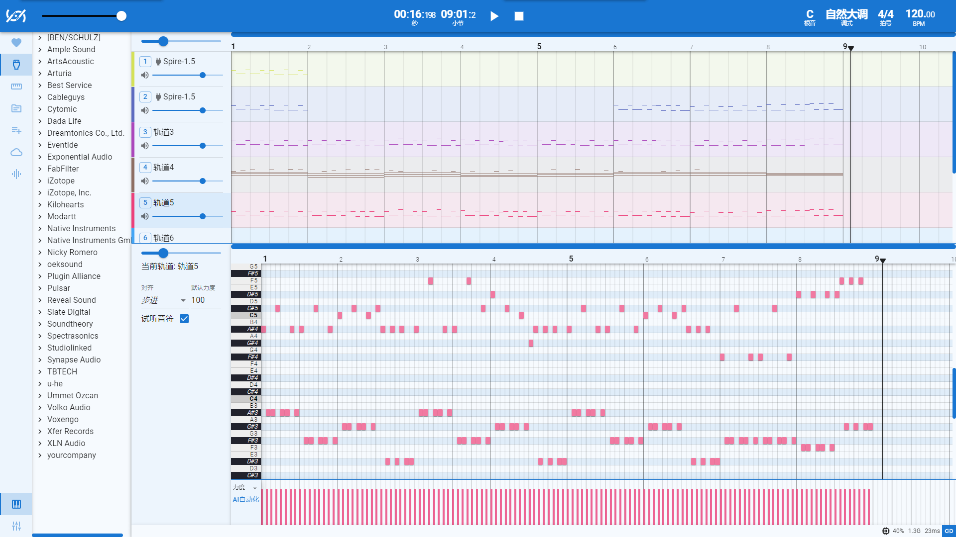
Task: Open the favorites heart icon in sidebar
Action: pos(16,43)
